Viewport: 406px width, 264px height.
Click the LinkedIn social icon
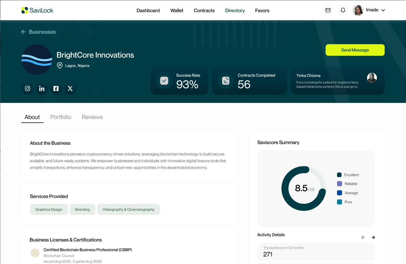coord(42,89)
